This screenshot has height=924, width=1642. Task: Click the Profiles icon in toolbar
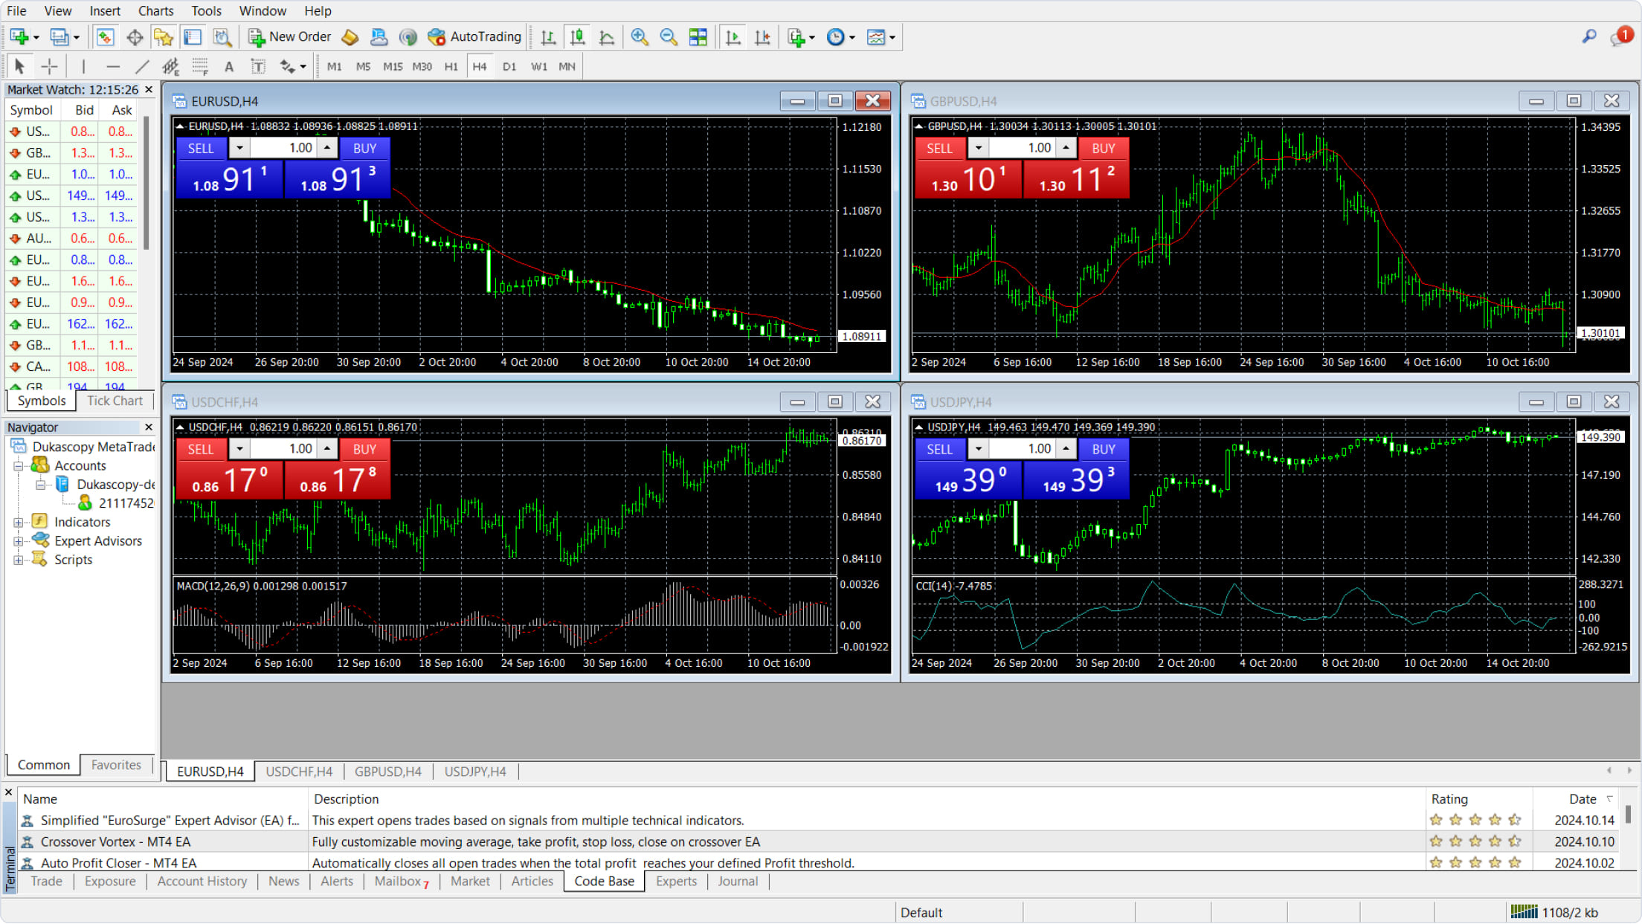(59, 36)
